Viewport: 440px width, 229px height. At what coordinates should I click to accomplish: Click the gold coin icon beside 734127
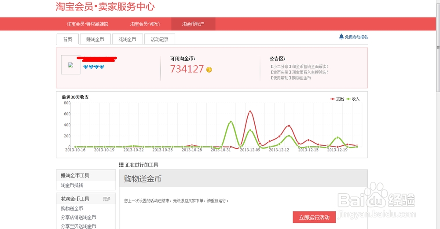coord(209,70)
